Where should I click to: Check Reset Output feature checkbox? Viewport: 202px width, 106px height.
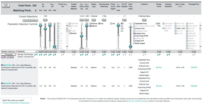tap(134, 43)
